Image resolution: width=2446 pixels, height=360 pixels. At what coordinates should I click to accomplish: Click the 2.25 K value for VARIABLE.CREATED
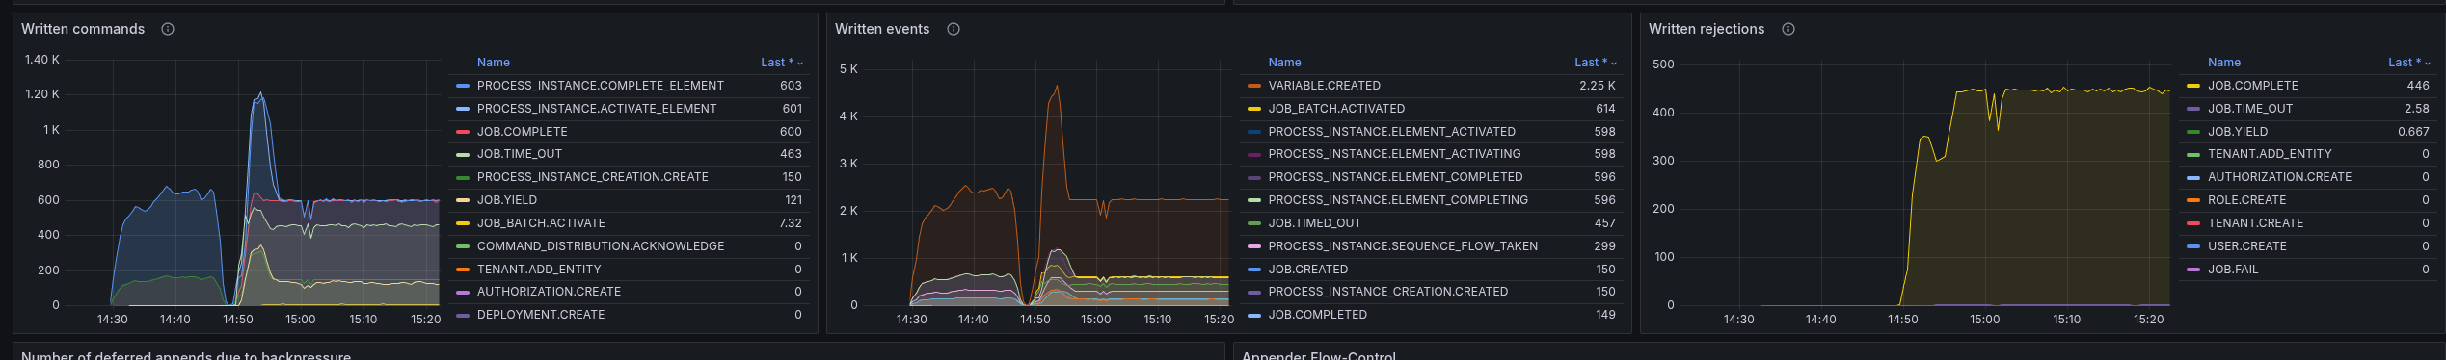(1598, 86)
